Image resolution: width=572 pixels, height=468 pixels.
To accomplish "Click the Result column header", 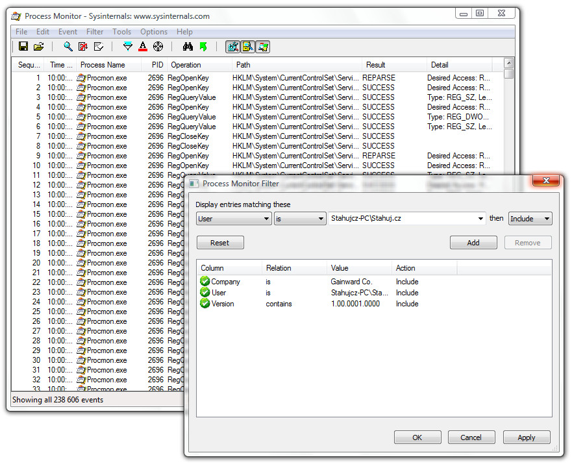I will tap(394, 65).
